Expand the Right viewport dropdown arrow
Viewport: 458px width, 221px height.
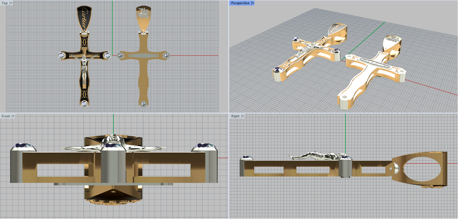243,116
